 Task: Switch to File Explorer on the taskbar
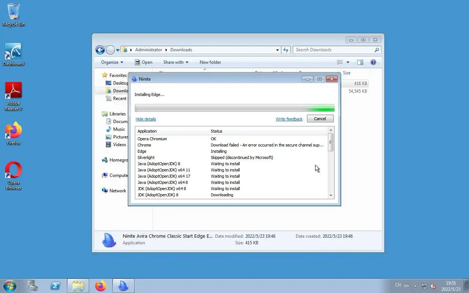pos(78,286)
